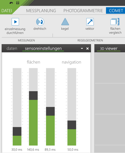Open sensoreinstellungen panel dropdown arrow

point(82,48)
